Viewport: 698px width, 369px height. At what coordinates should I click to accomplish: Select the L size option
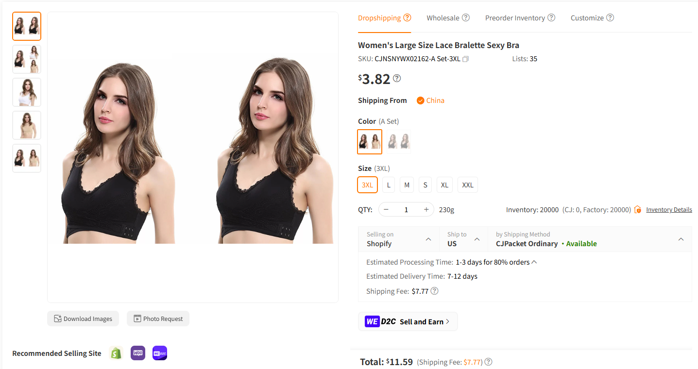pyautogui.click(x=388, y=184)
